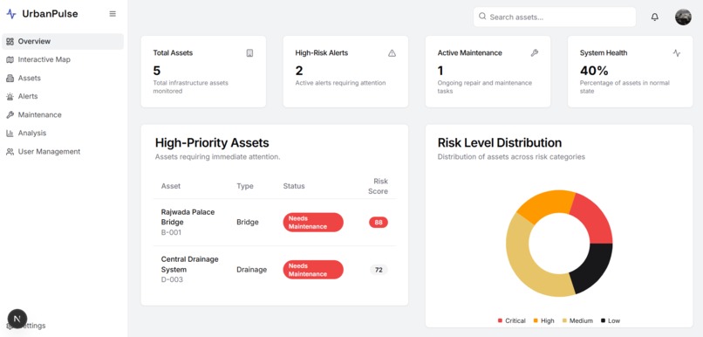The height and width of the screenshot is (337, 703).
Task: Click the UrbanPulse pulse logo icon
Action: (x=11, y=14)
